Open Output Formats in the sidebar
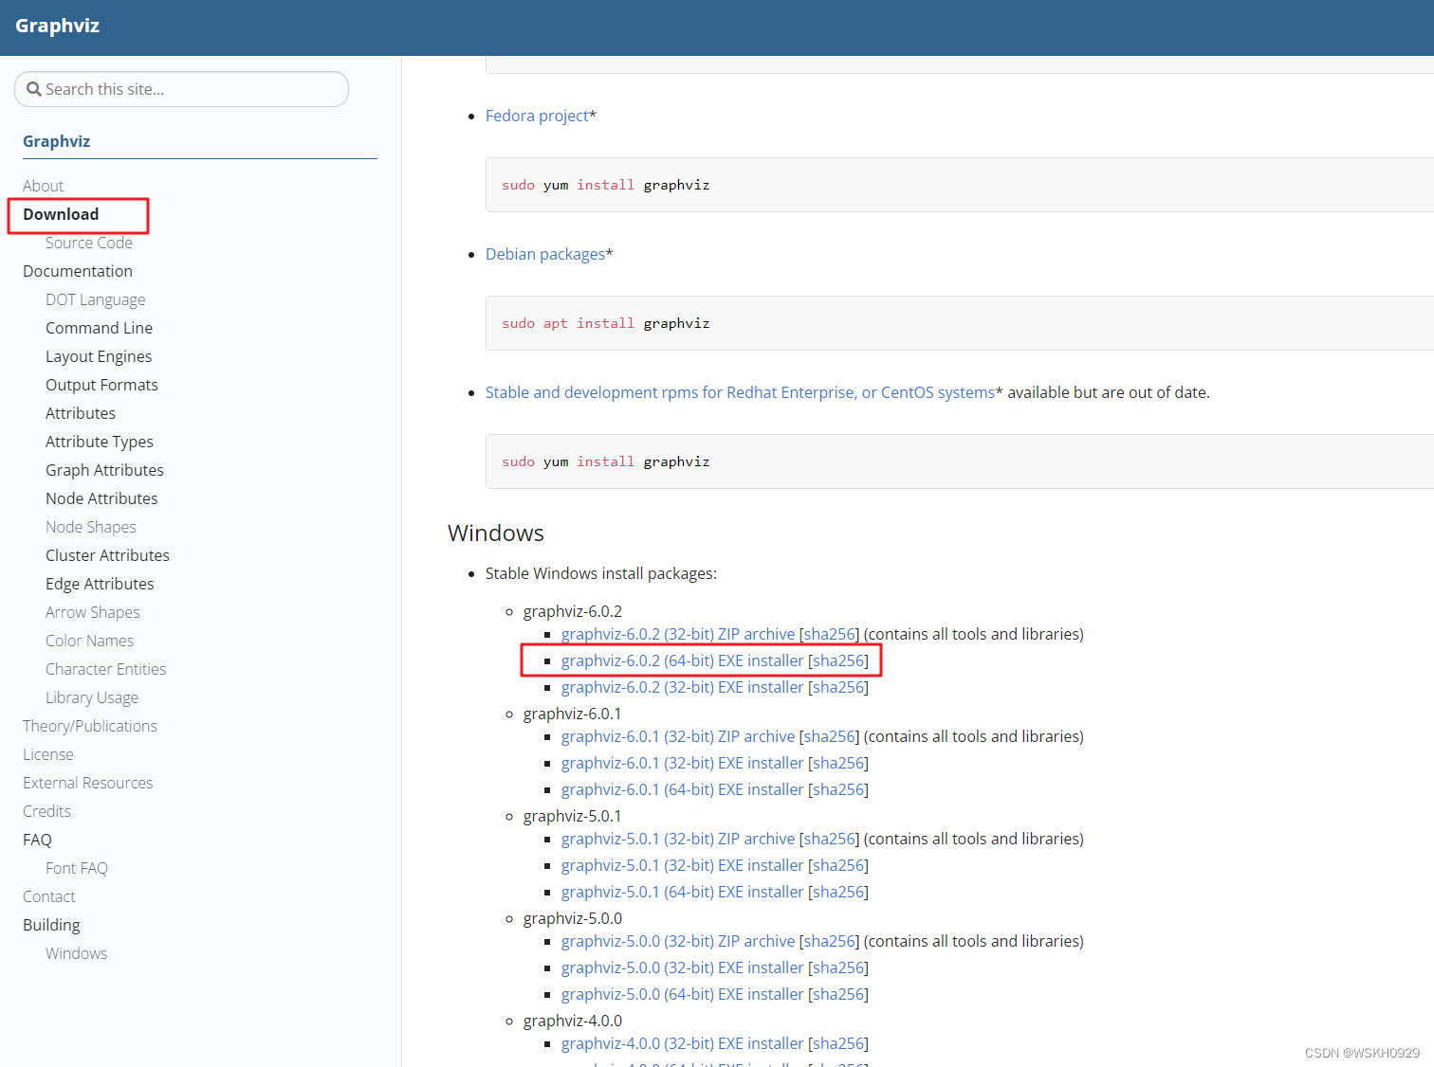Image resolution: width=1434 pixels, height=1067 pixels. (102, 385)
